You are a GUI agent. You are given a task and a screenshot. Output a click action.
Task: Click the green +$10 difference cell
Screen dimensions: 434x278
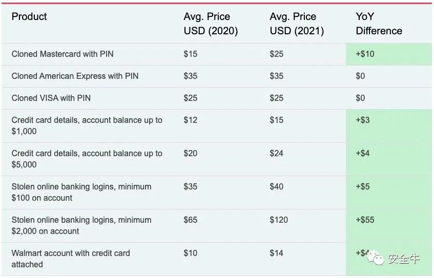388,54
